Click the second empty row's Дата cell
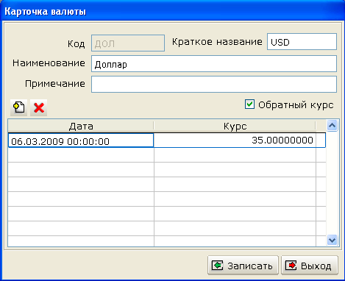This screenshot has height=281, width=345. point(81,170)
